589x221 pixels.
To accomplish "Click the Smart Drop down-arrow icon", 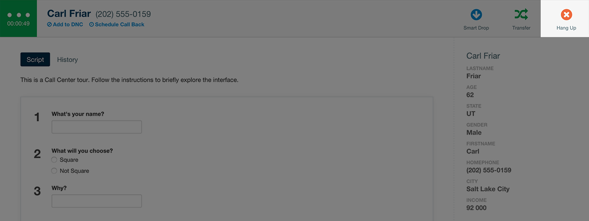I will [476, 15].
